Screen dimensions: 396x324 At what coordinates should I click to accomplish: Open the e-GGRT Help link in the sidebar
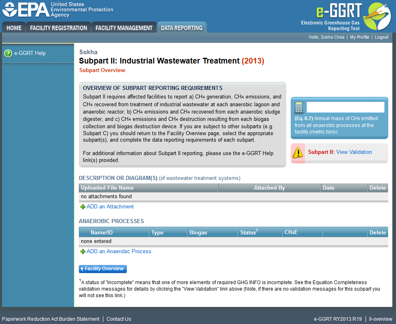[x=30, y=53]
